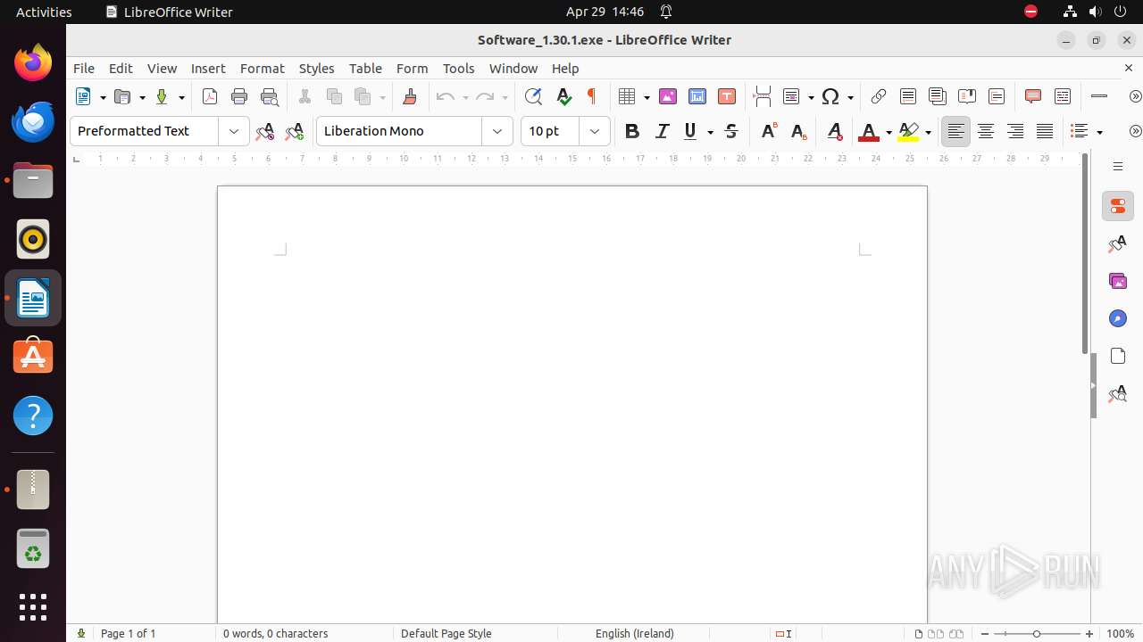The width and height of the screenshot is (1143, 642).
Task: Open Find & Replace
Action: (533, 96)
